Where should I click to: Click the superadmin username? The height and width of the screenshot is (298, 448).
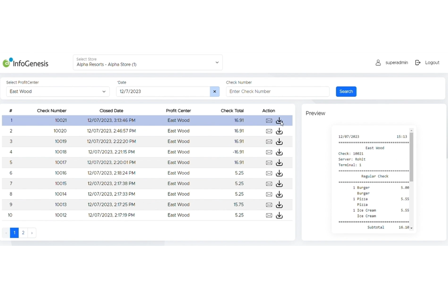point(397,62)
